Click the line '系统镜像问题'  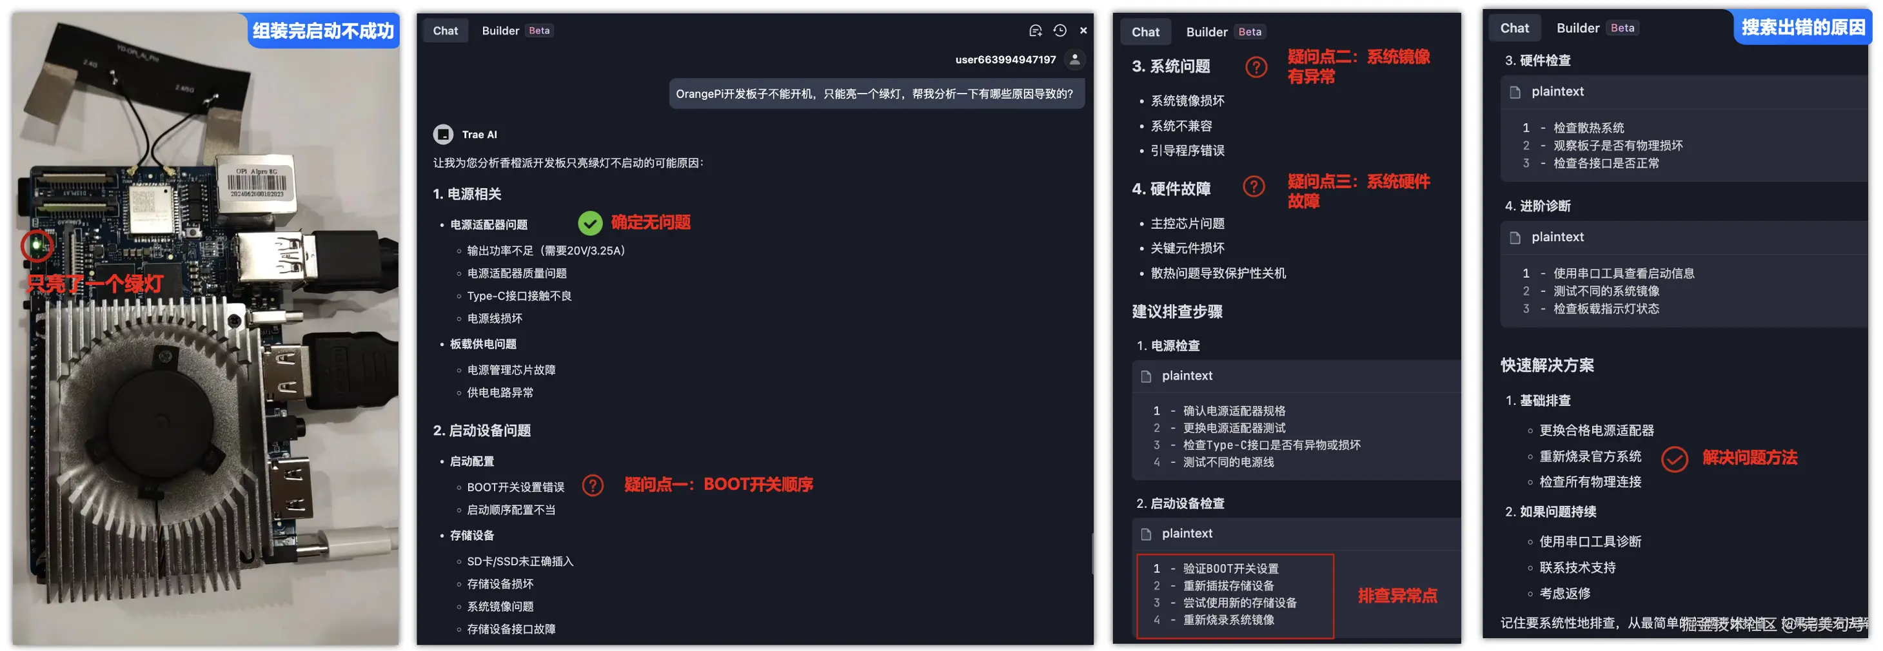(x=500, y=607)
